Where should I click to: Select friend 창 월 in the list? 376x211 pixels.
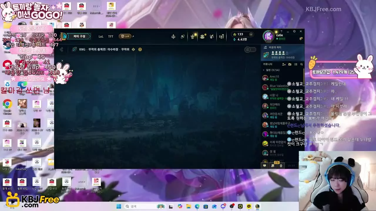[x=282, y=153]
